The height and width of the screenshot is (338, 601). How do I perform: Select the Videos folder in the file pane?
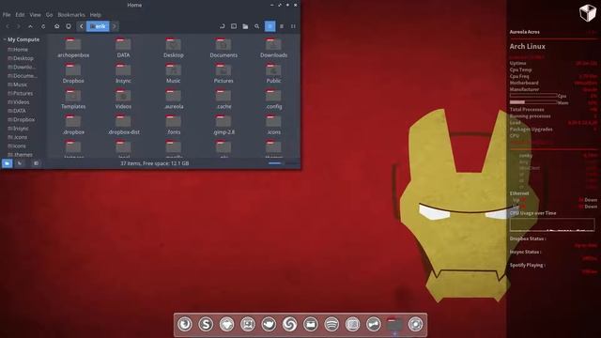123,100
